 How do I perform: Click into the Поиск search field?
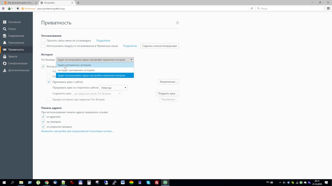click(290, 9)
